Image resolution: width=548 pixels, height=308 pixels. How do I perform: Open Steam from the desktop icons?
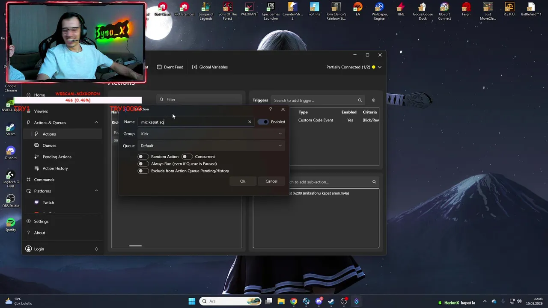click(11, 129)
